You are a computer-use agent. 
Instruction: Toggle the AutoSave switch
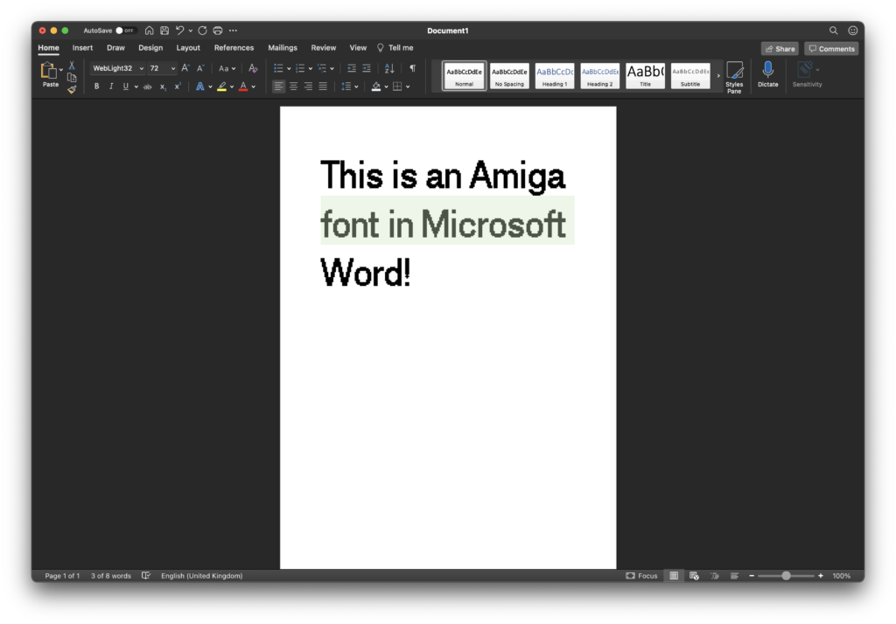[126, 31]
